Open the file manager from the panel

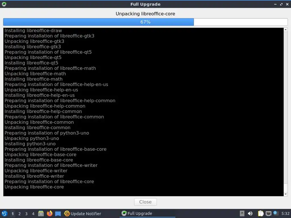pyautogui.click(x=41, y=213)
